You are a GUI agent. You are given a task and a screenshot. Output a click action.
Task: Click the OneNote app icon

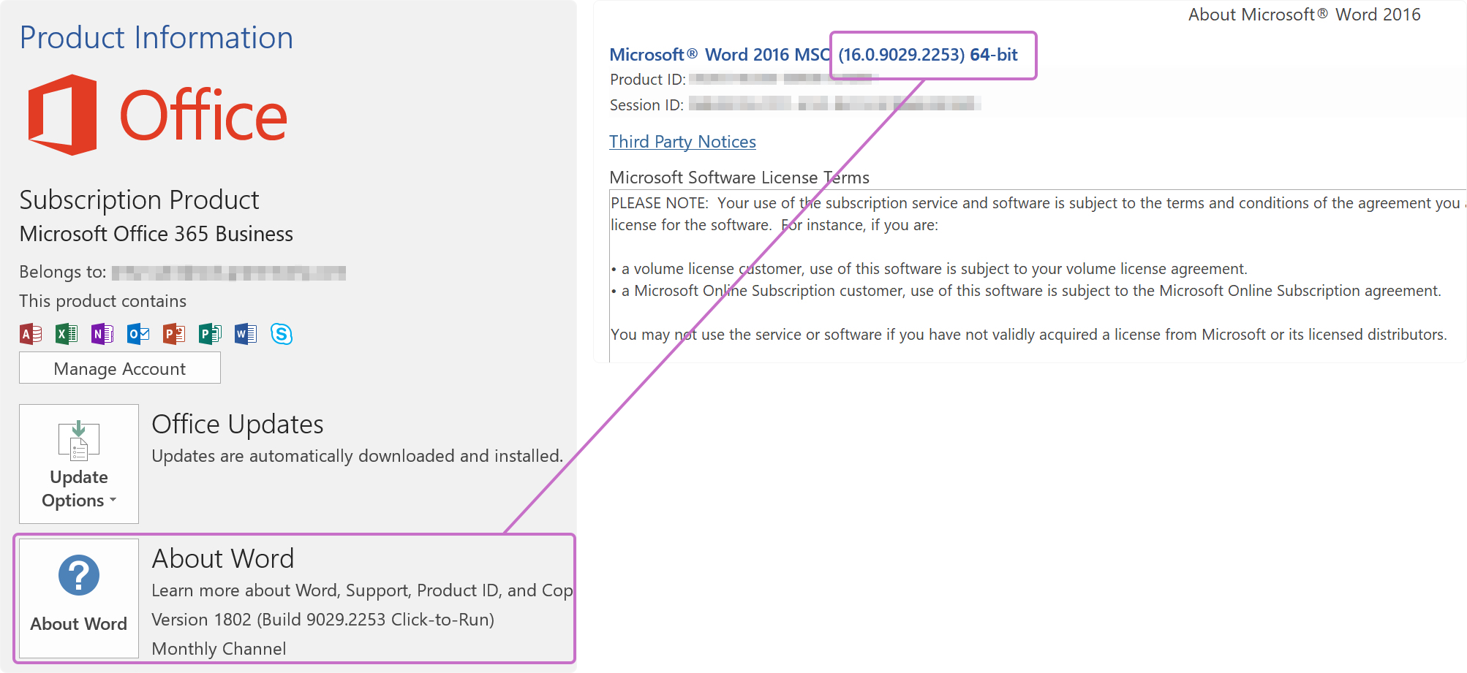[102, 334]
